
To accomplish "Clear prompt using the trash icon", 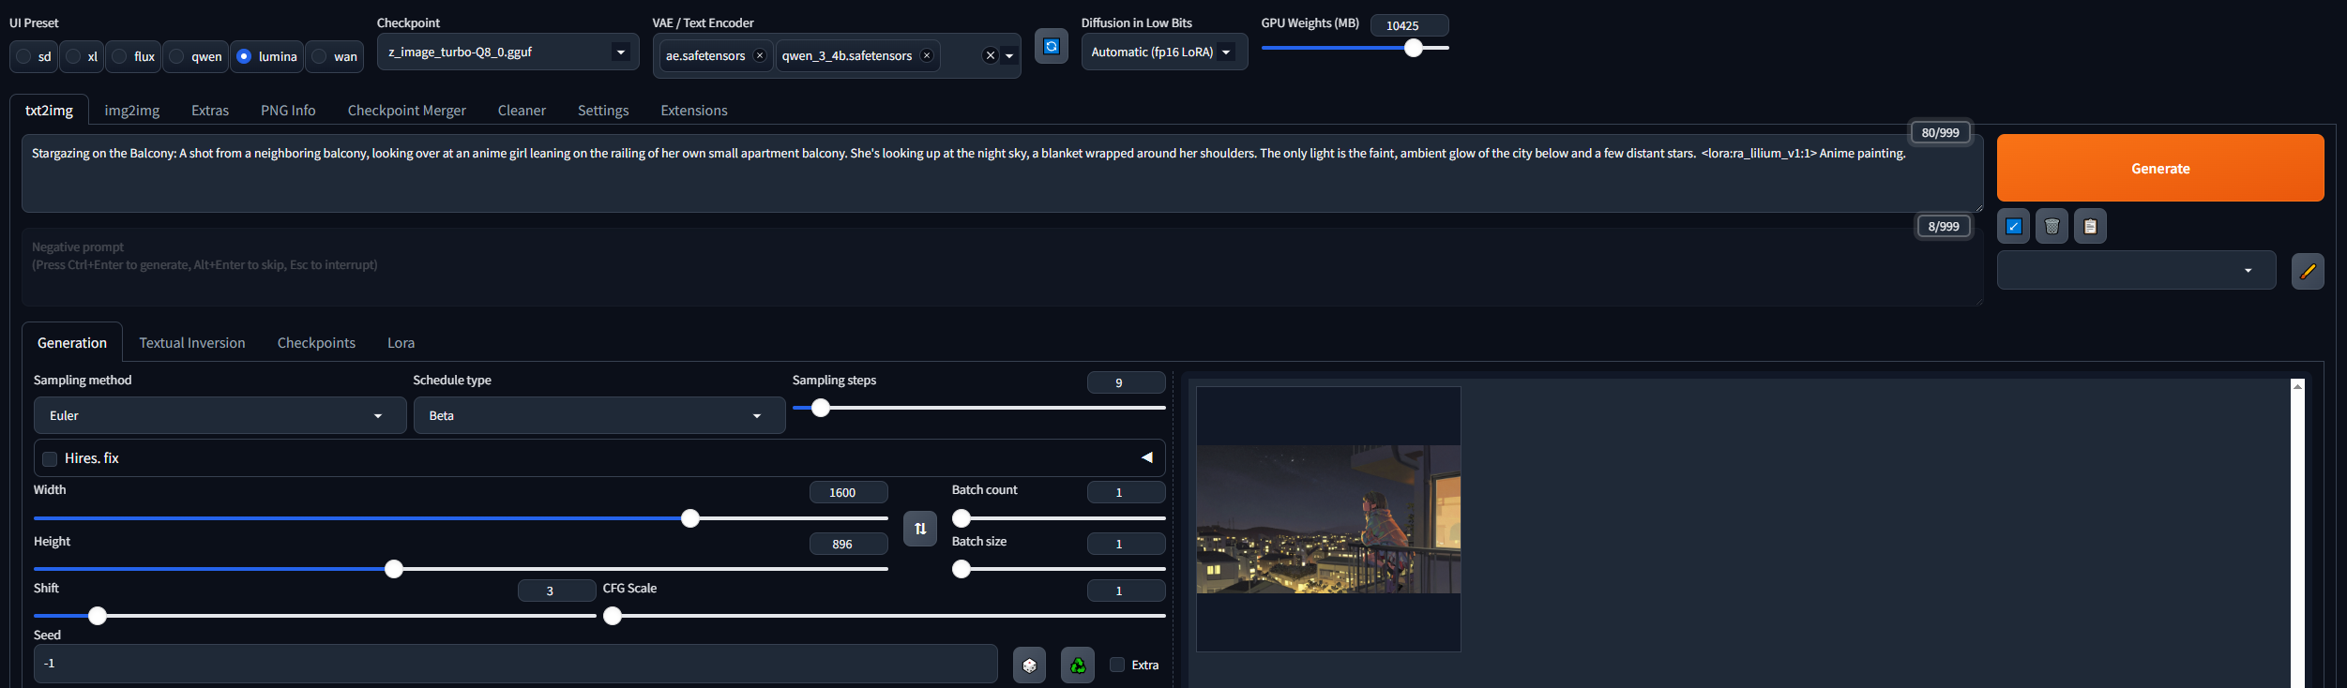I will (2052, 226).
